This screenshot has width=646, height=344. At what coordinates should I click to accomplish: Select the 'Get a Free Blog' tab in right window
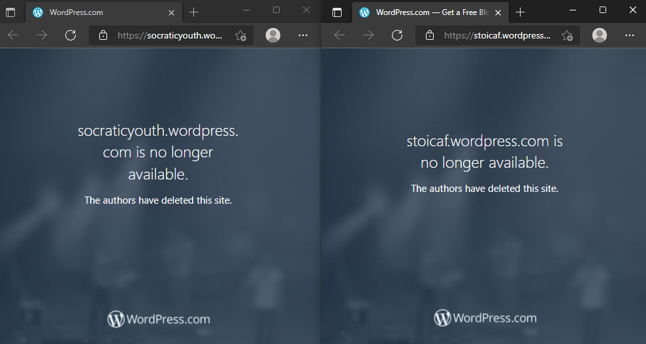[430, 12]
